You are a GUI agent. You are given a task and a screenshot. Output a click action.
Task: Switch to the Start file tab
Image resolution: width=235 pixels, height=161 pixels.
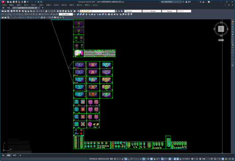point(8,8)
